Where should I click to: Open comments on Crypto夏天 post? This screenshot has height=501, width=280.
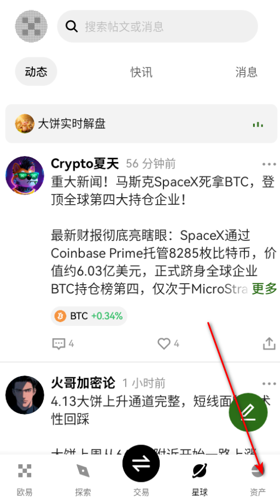point(59,344)
